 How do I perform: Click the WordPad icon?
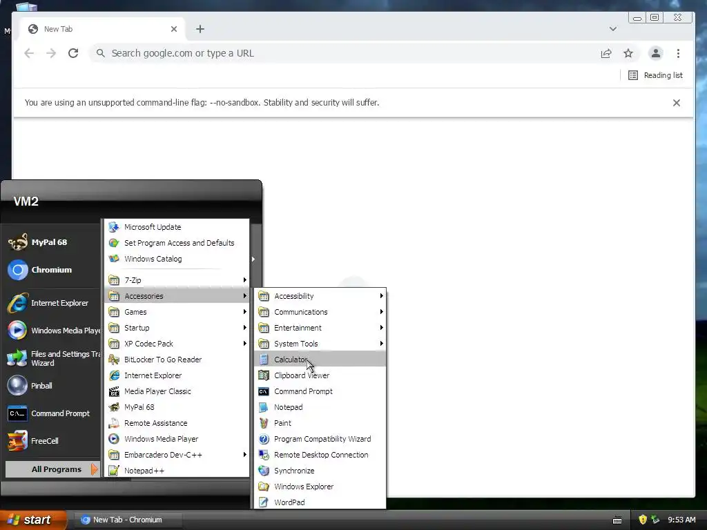click(x=264, y=502)
